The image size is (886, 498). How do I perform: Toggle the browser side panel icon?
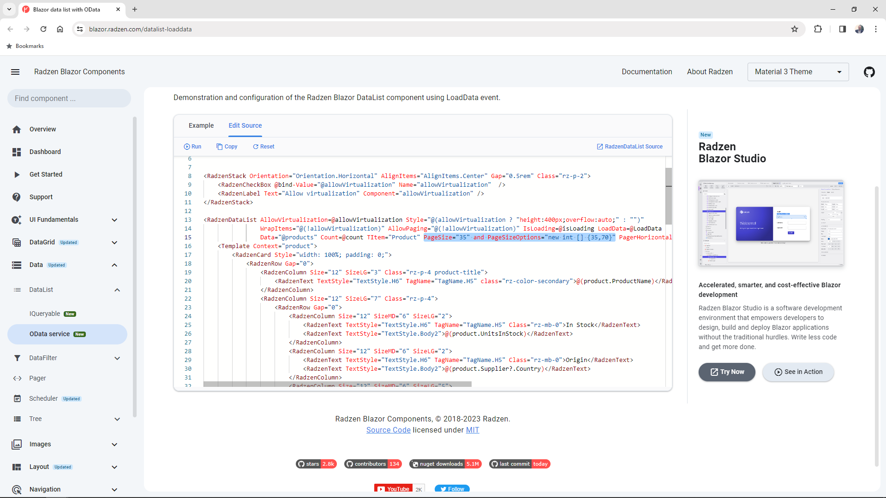(x=843, y=29)
